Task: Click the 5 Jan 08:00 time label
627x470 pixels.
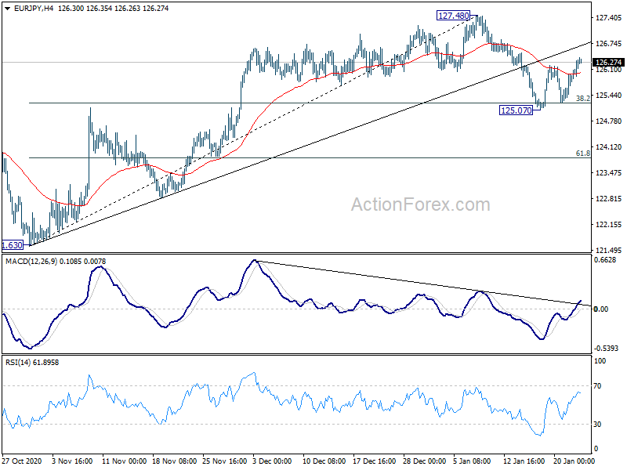Action: 472,461
